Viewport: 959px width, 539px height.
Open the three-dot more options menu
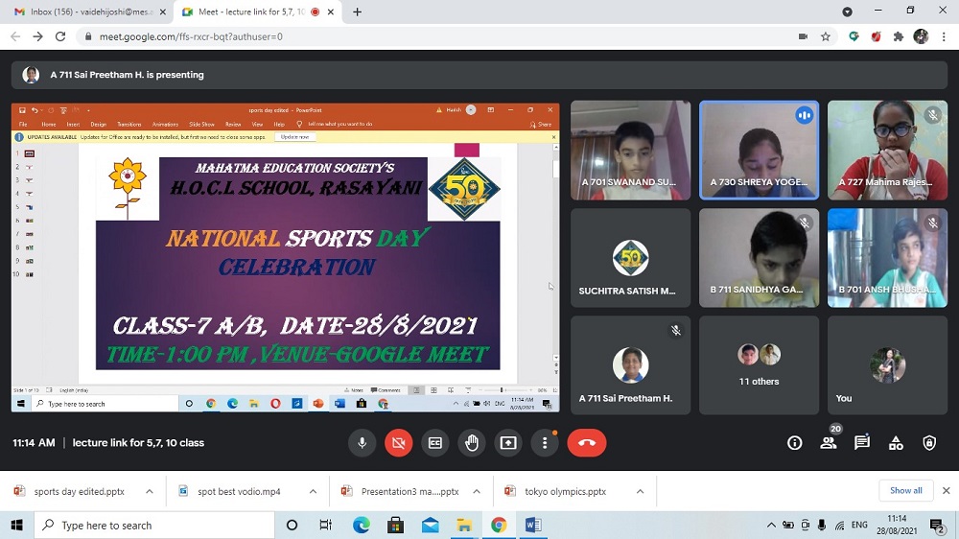(545, 443)
